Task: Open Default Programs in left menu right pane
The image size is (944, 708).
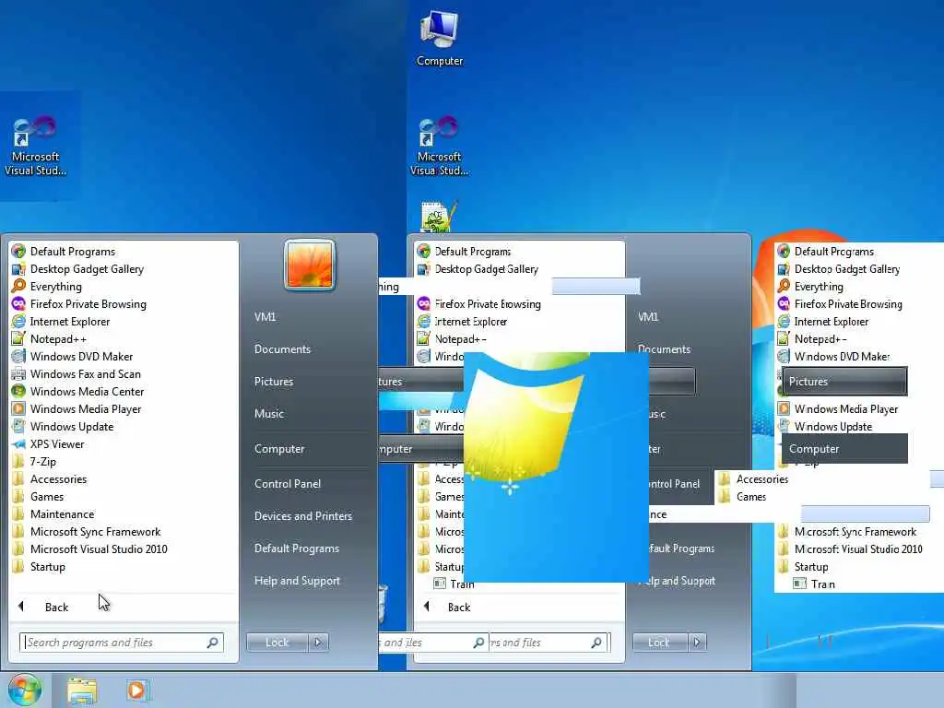Action: pyautogui.click(x=296, y=549)
